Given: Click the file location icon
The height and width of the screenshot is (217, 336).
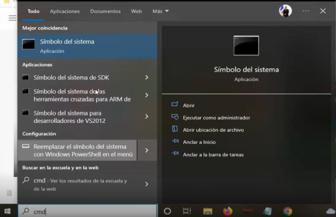Looking at the screenshot, I should click(x=175, y=129).
